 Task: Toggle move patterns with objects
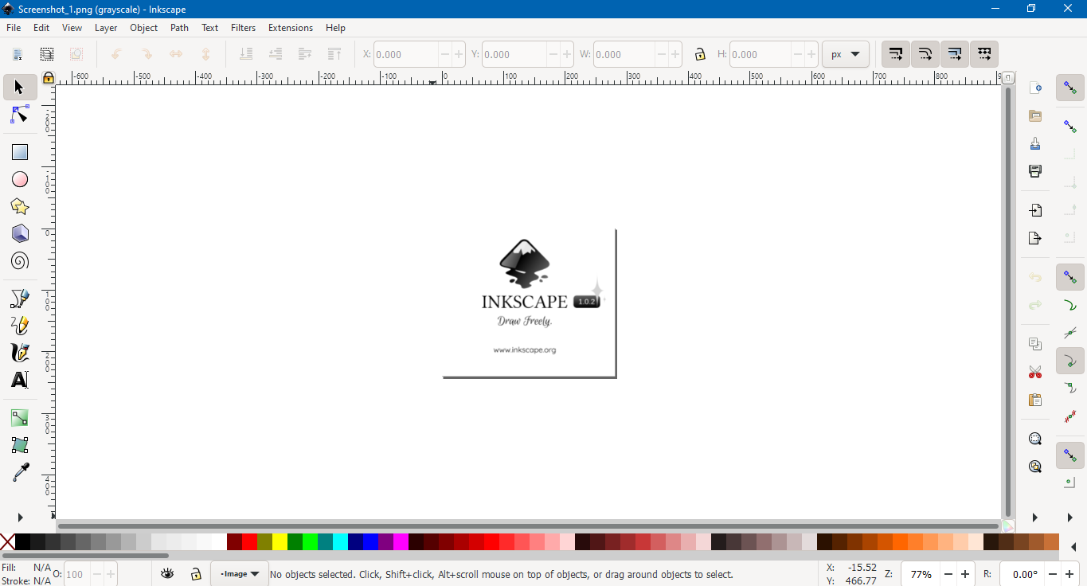click(984, 54)
